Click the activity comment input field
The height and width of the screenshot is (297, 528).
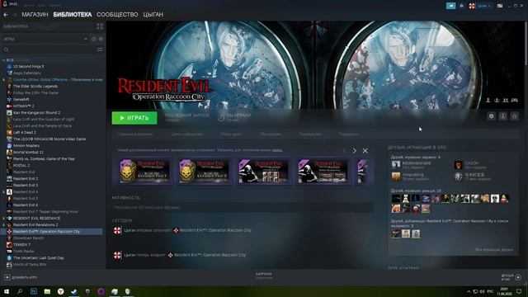pyautogui.click(x=243, y=207)
